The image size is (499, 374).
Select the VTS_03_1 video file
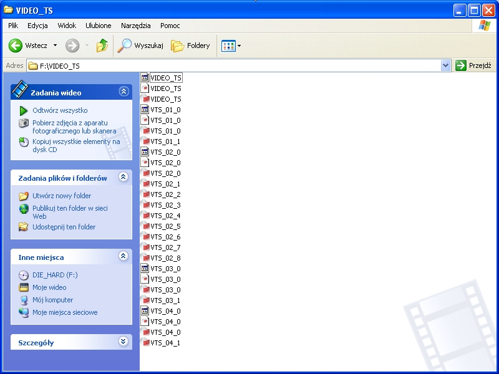[161, 300]
